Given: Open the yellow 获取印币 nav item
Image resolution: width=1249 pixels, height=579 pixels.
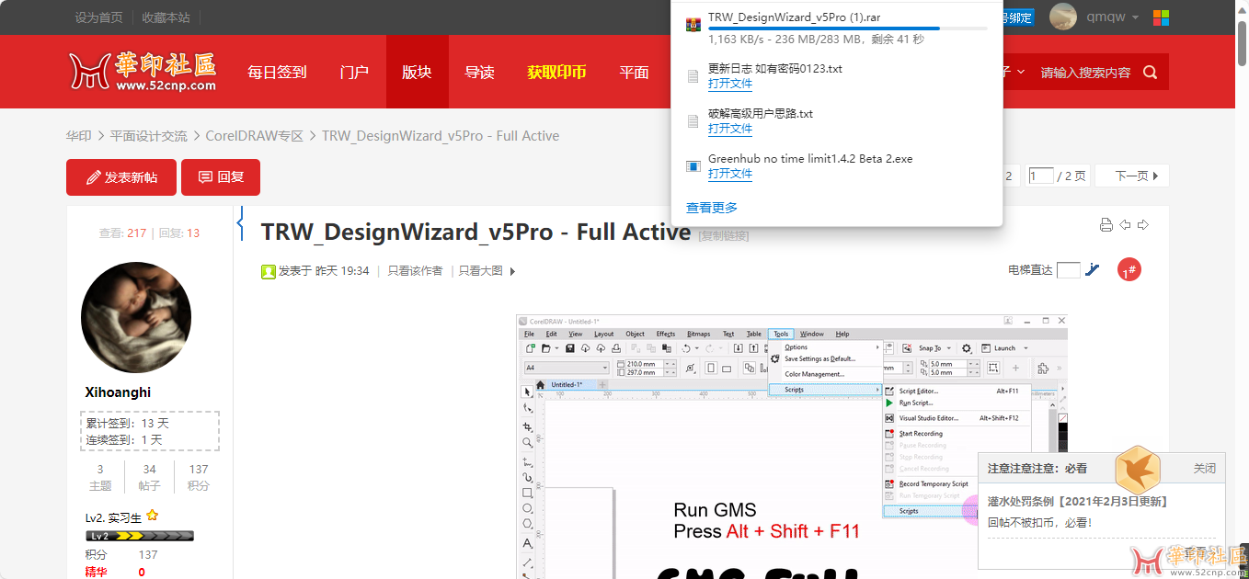Looking at the screenshot, I should 556,73.
